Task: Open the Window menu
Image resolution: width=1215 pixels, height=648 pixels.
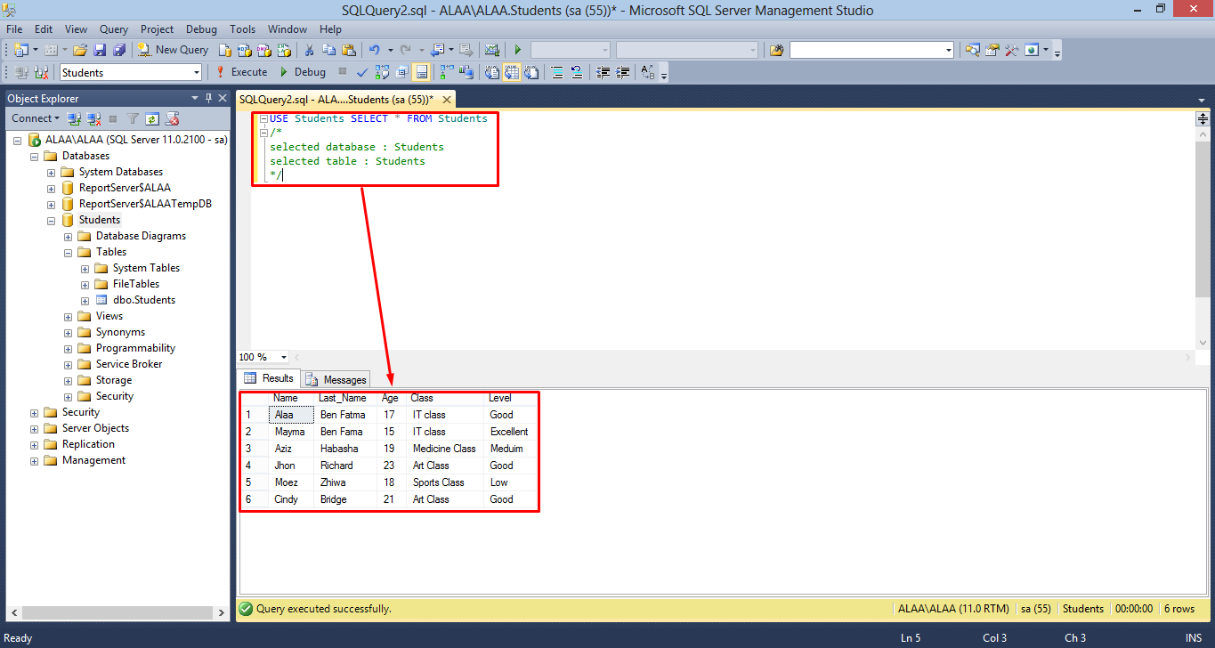Action: pos(287,29)
